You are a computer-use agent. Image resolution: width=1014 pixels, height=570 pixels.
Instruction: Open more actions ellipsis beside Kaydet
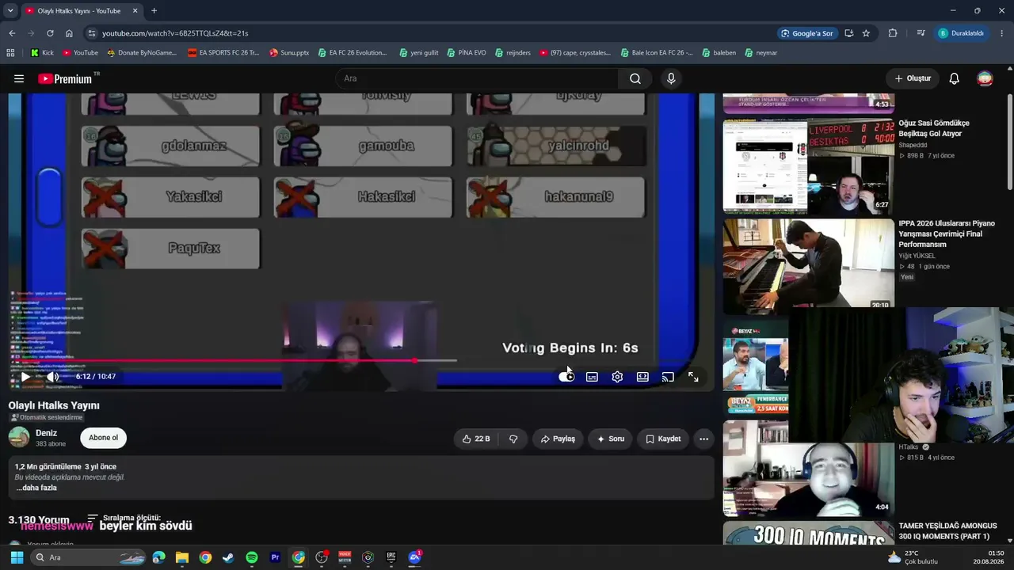pyautogui.click(x=703, y=439)
